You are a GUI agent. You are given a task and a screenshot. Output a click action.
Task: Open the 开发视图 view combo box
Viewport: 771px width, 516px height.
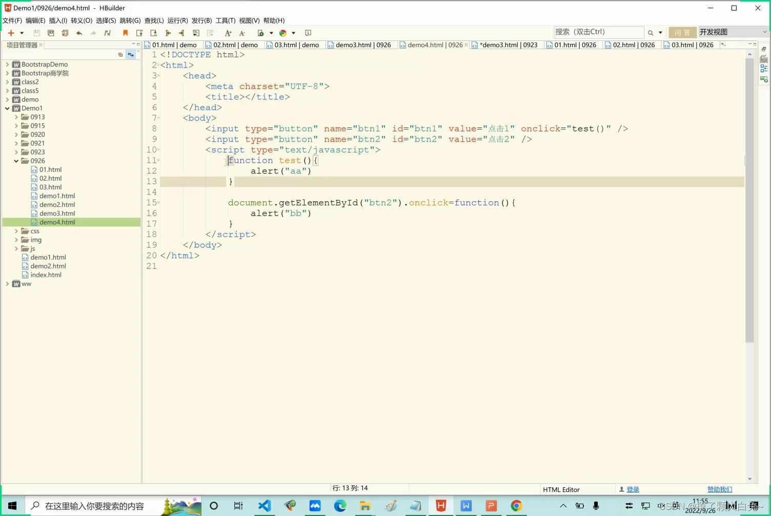coord(734,32)
